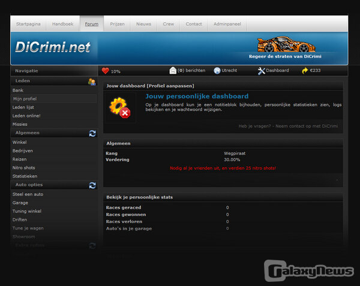This screenshot has height=286, width=360.
Task: Click the yellow arrow money icon
Action: click(305, 71)
